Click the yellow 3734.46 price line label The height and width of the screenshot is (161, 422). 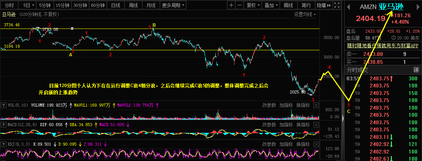point(12,25)
